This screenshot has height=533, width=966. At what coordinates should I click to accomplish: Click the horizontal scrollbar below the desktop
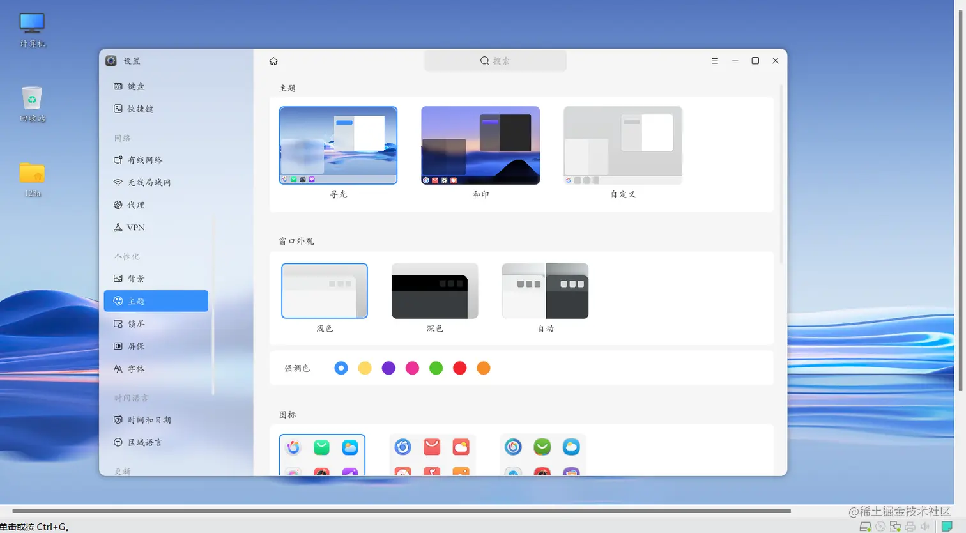[x=401, y=511]
